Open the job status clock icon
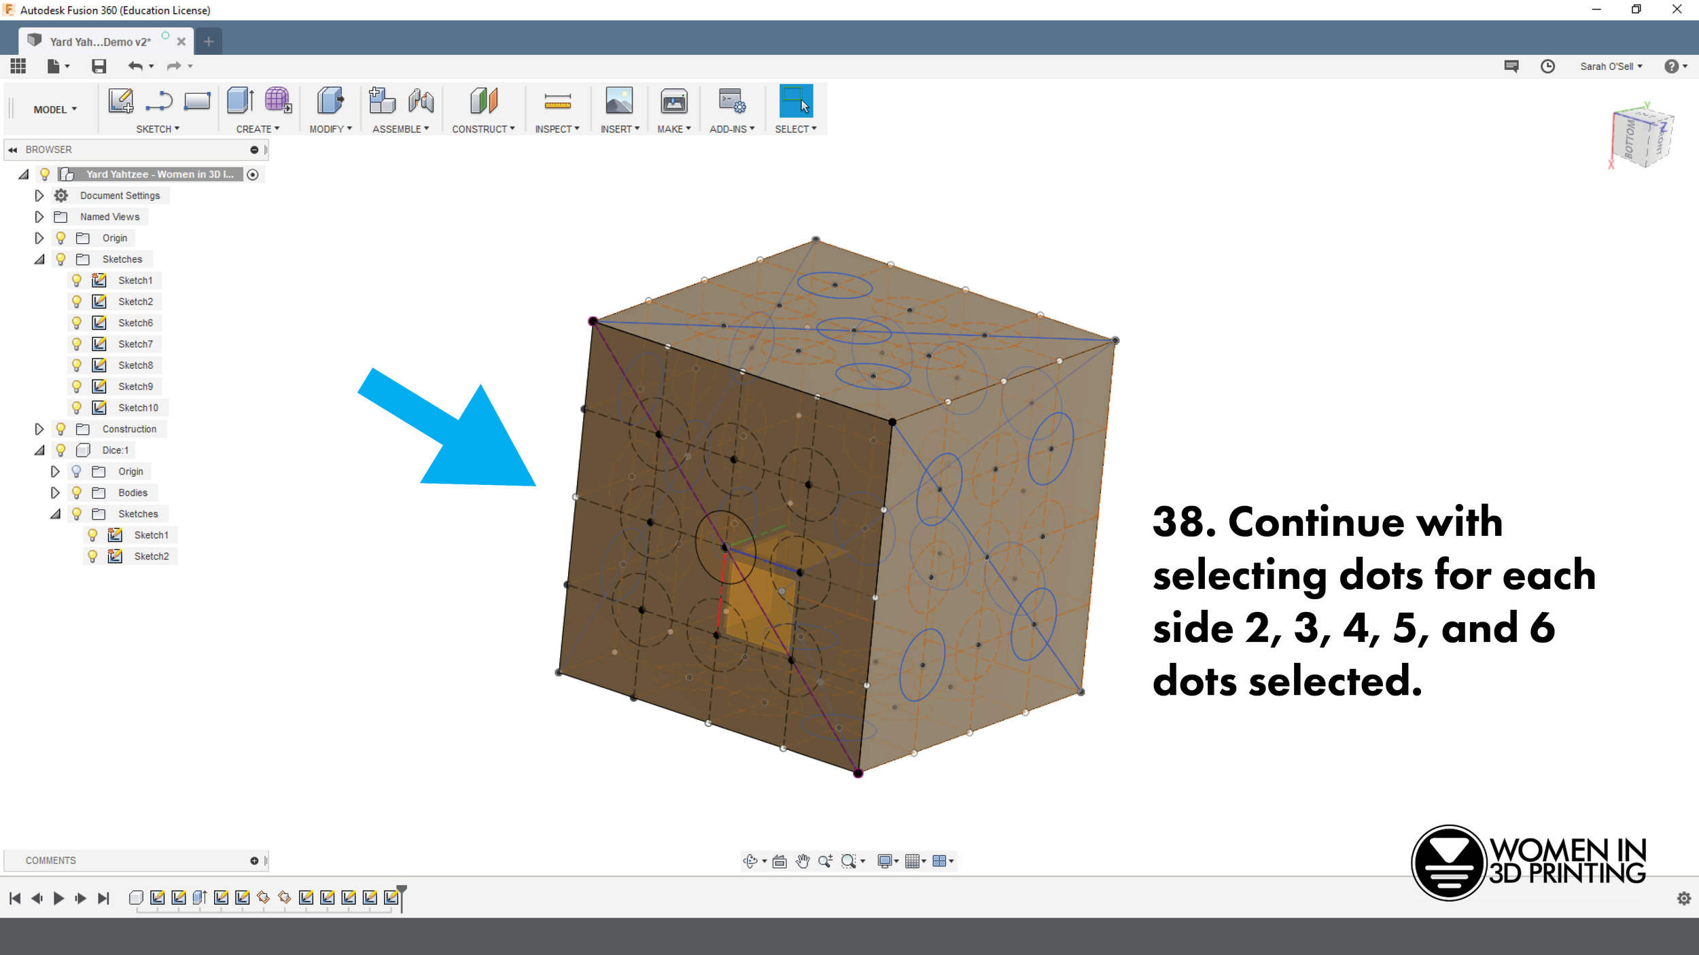This screenshot has width=1699, height=955. (1547, 66)
